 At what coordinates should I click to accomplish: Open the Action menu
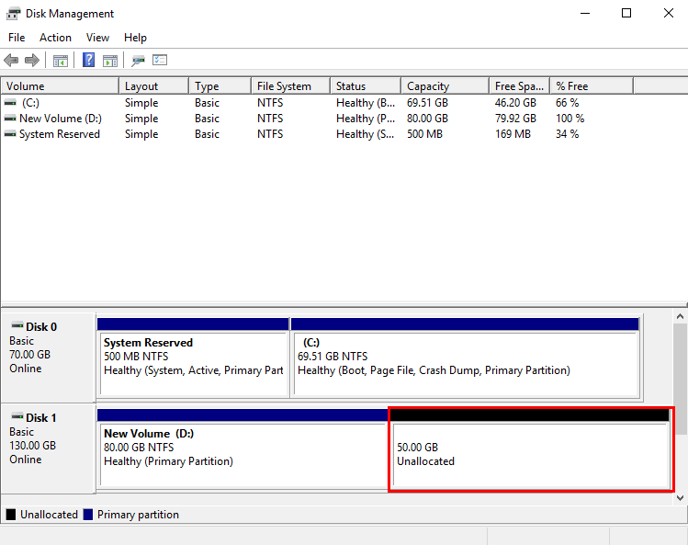55,38
